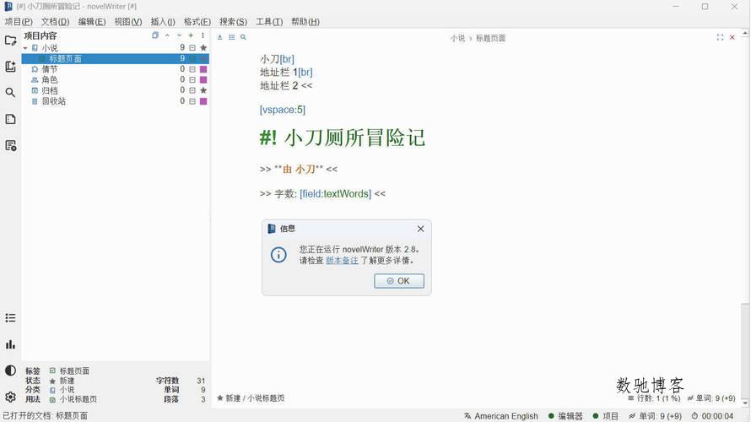Open the 插入(I) menu
The height and width of the screenshot is (422, 751).
163,22
